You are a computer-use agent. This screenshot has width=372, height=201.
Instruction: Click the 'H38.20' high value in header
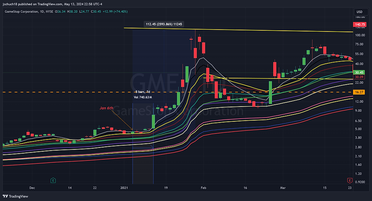click(73, 11)
